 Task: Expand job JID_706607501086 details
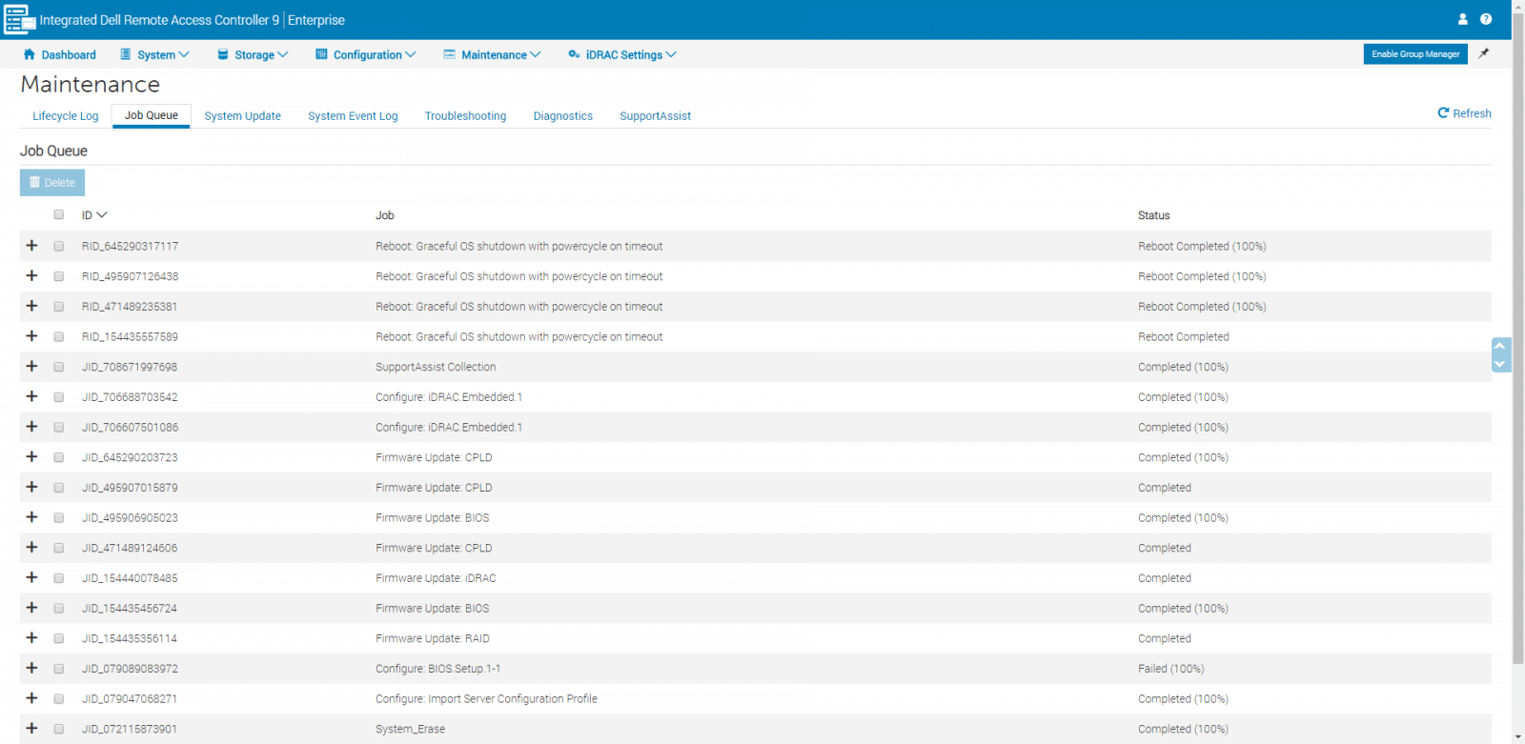(x=31, y=427)
